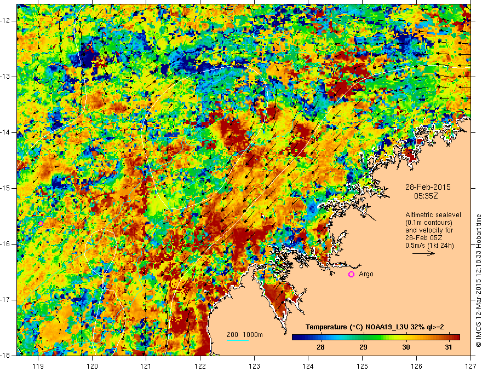This screenshot has height=372, width=482.
Task: Click the "-12" latitude axis label
Action: (5, 21)
